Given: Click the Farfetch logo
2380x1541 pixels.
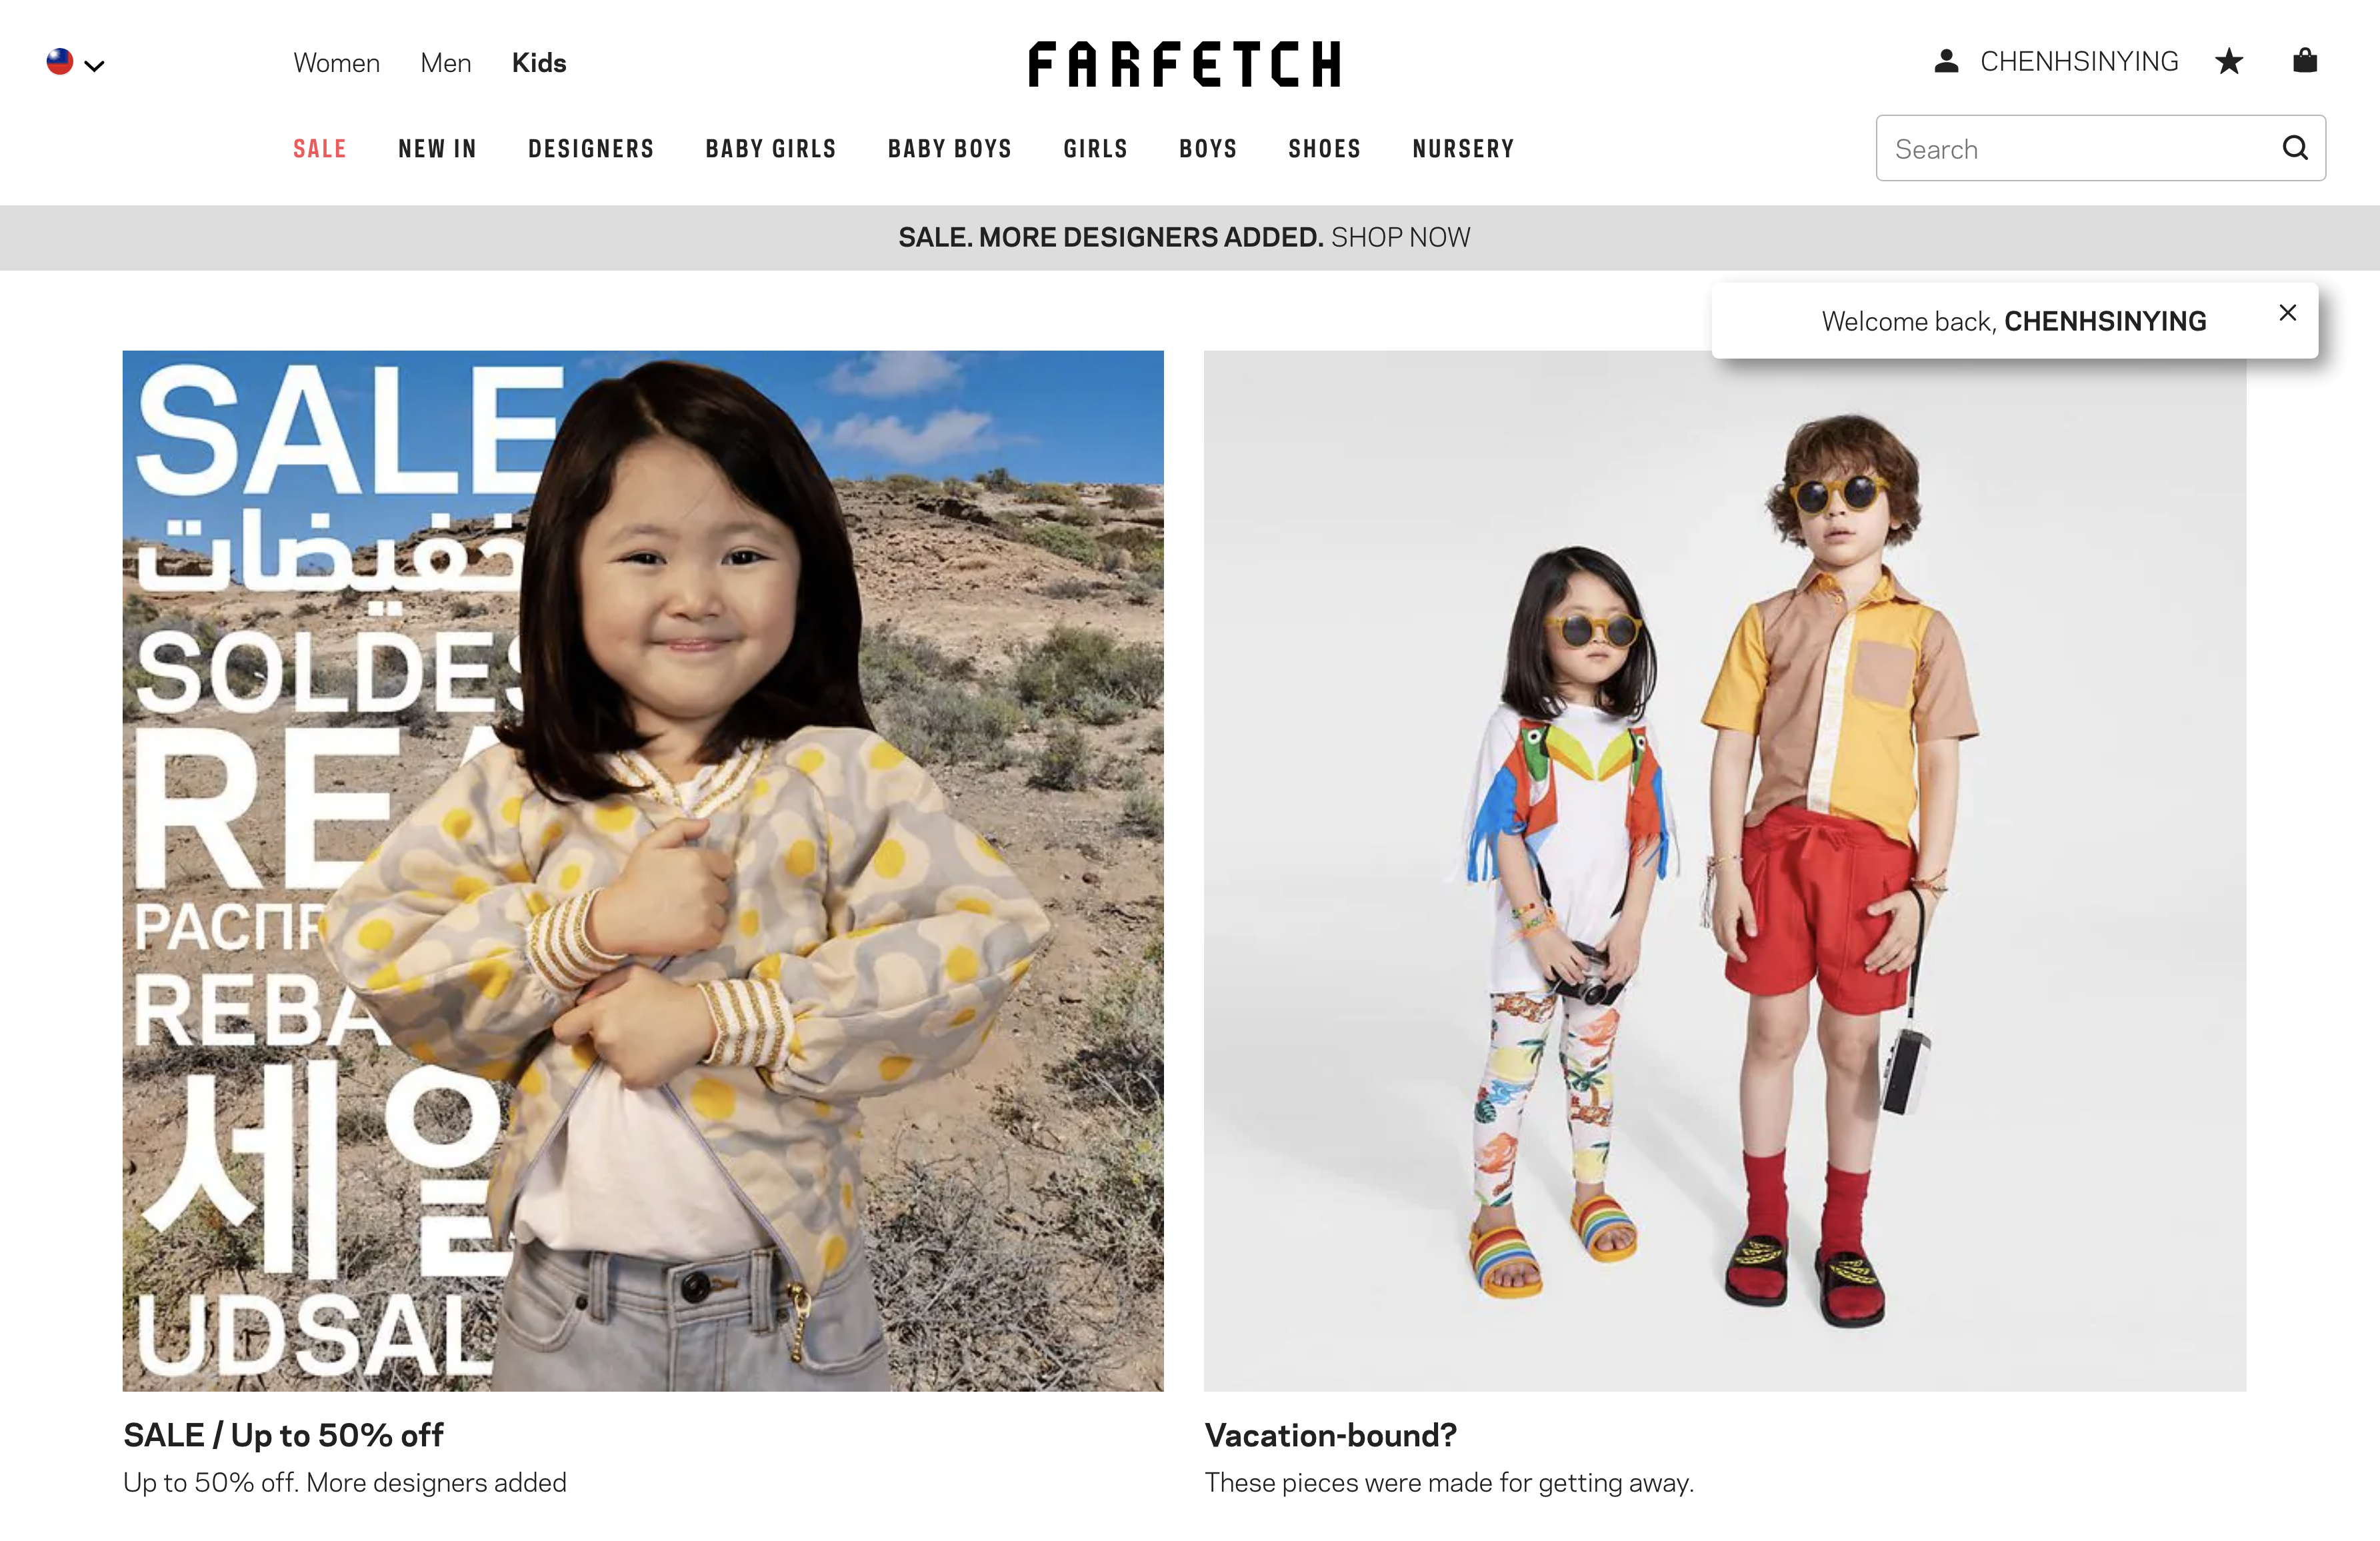Looking at the screenshot, I should [1184, 64].
